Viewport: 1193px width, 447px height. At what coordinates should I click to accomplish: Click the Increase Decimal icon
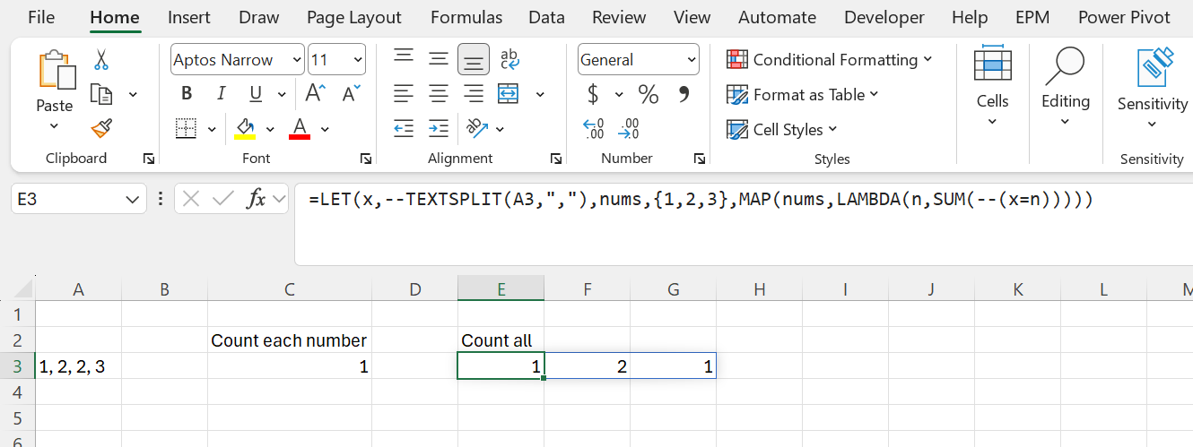tap(594, 129)
